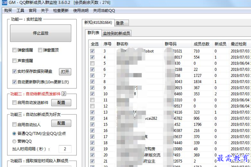The image size is (251, 167).
Task: Uncheck the checkbox for row 13
Action: pyautogui.click(x=92, y=112)
